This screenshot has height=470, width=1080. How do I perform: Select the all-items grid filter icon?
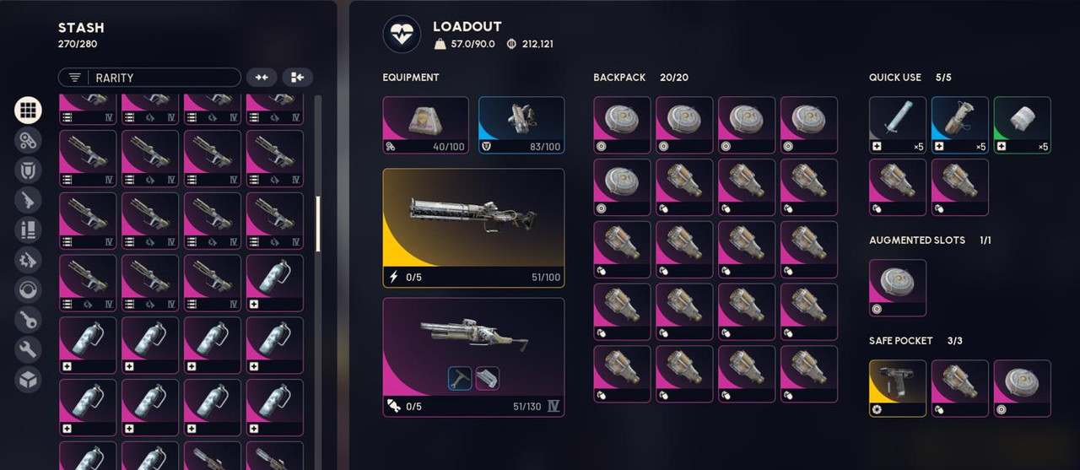pyautogui.click(x=28, y=111)
